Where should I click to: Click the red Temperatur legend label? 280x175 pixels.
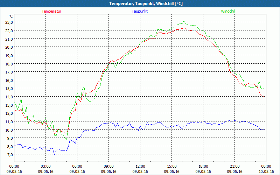[51, 11]
